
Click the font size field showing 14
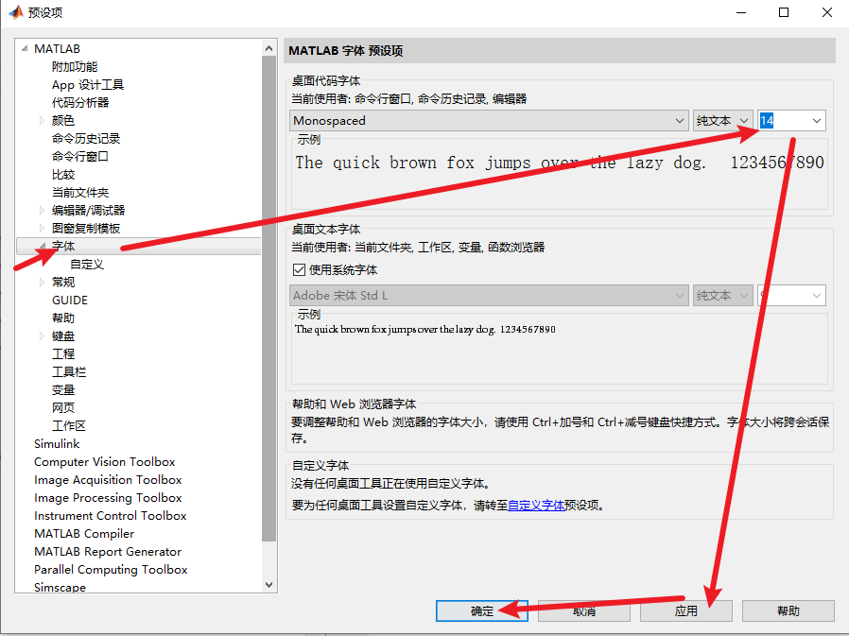[x=783, y=121]
